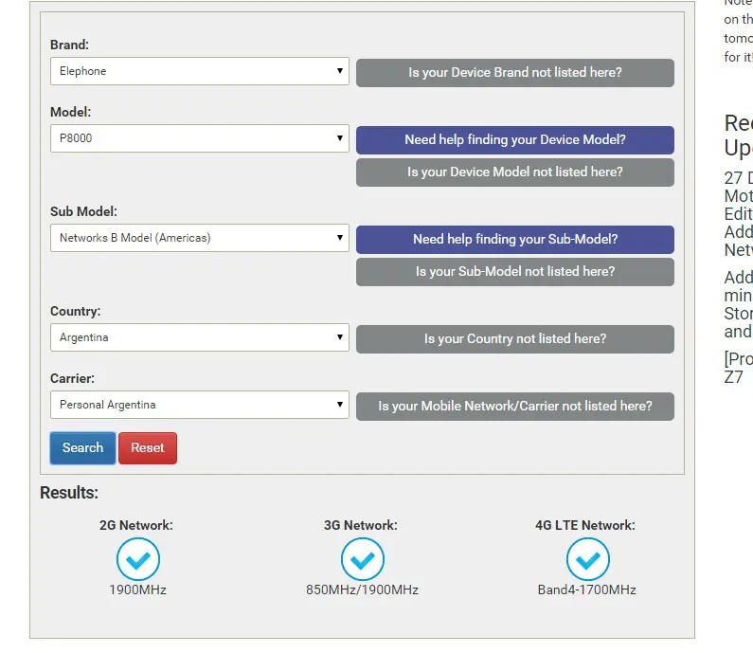
Task: Click the 1900MHz 2G result text
Action: pos(137,590)
